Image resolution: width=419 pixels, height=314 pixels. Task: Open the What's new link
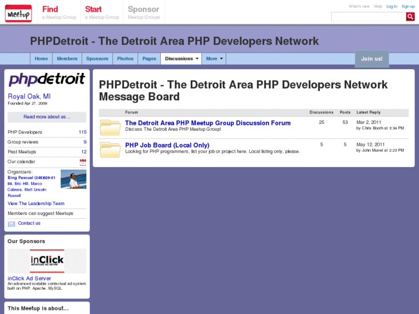tap(359, 6)
